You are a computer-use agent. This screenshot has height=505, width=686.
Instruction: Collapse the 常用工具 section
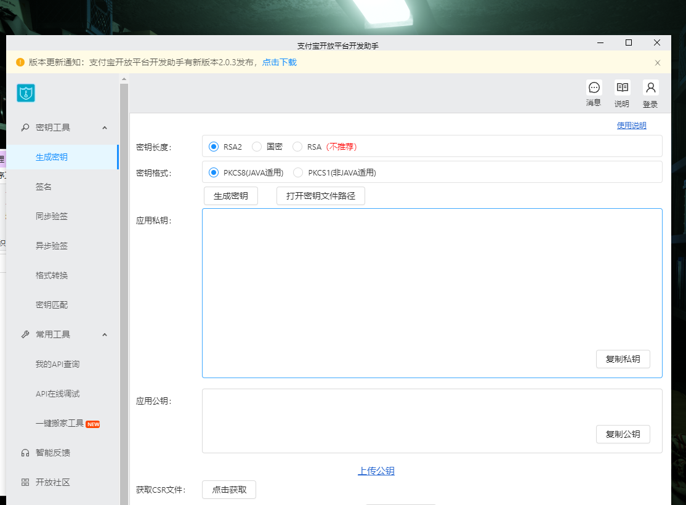tap(105, 334)
